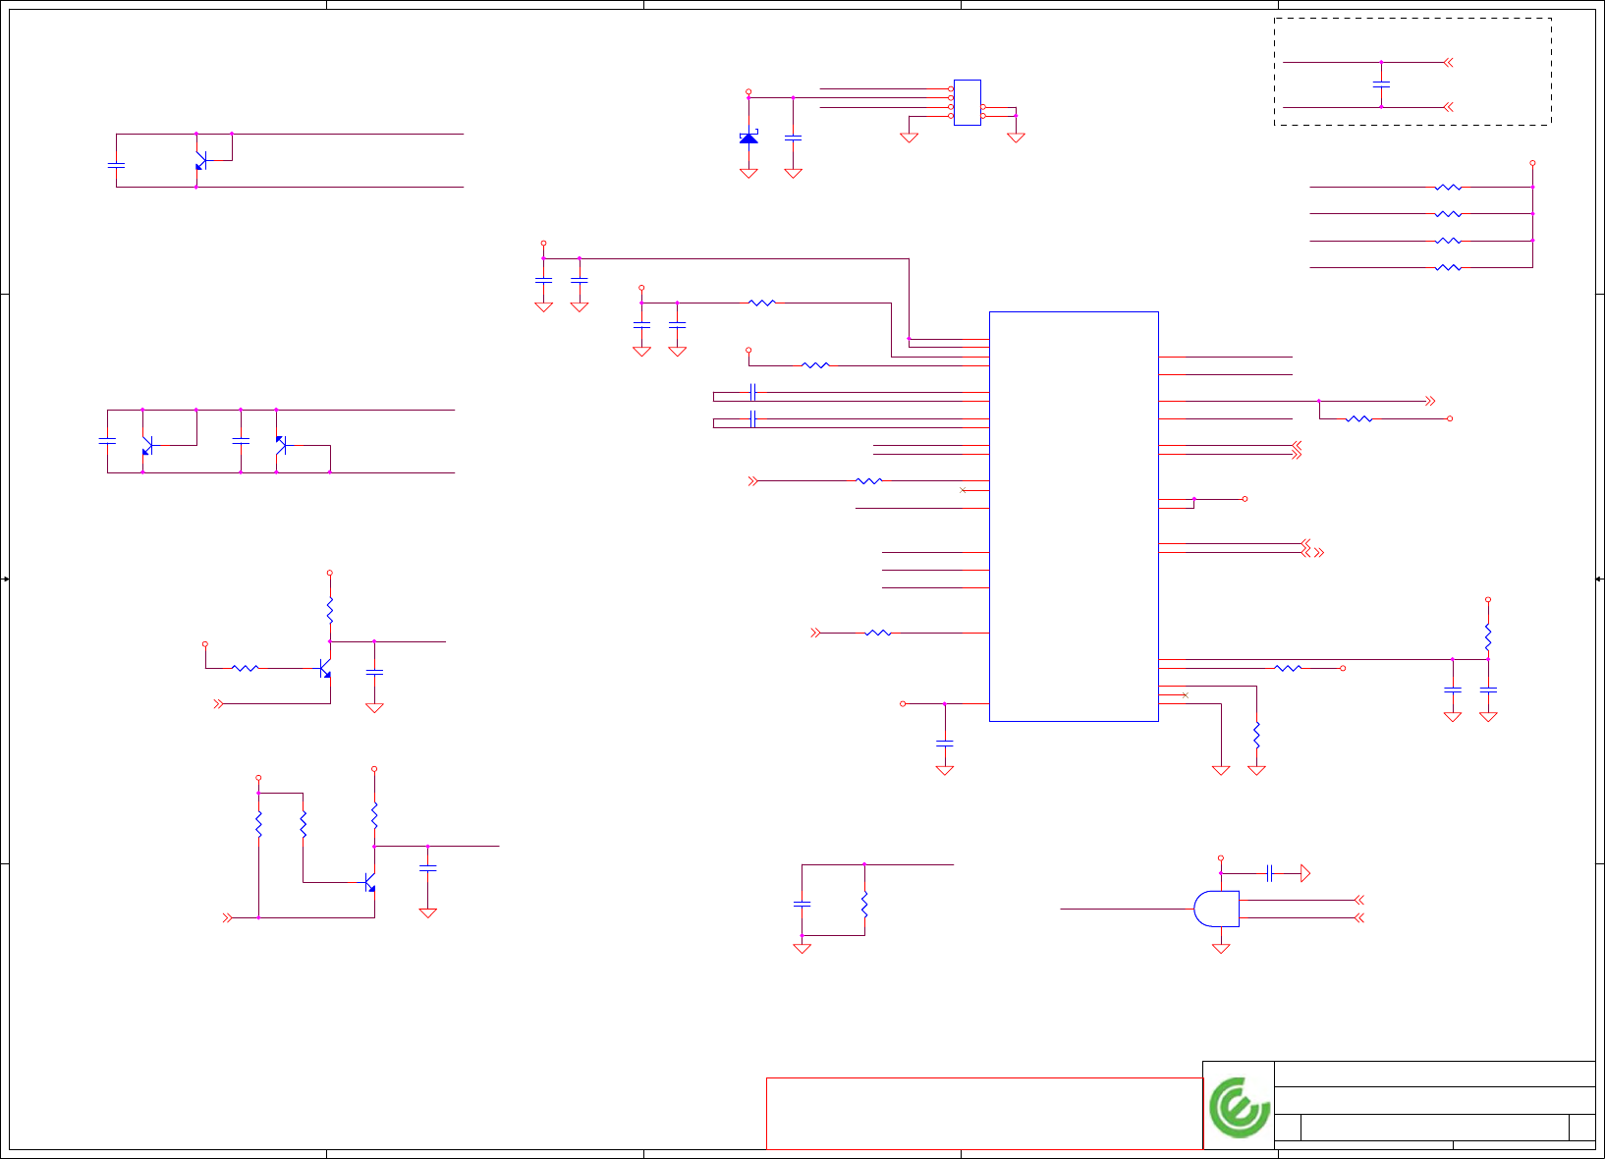Image resolution: width=1605 pixels, height=1159 pixels.
Task: Select capacitor in top-left single-transistor circuit
Action: point(116,165)
